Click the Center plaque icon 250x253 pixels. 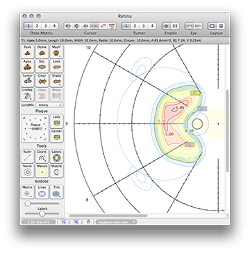pos(56,135)
